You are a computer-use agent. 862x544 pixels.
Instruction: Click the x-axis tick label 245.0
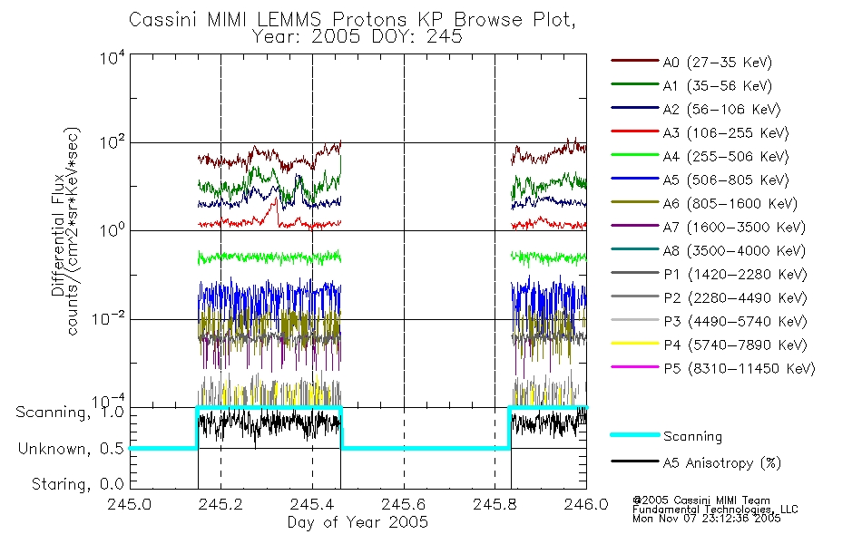coord(129,504)
